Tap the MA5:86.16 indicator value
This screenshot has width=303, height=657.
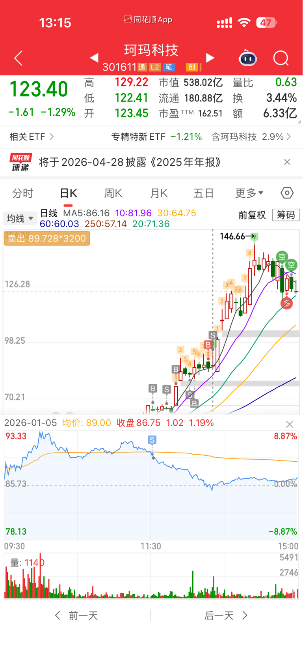tap(86, 213)
